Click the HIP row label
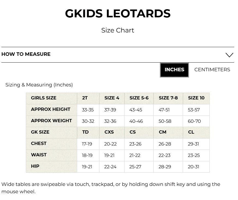Screen dimensions: 238x200 coord(51,167)
